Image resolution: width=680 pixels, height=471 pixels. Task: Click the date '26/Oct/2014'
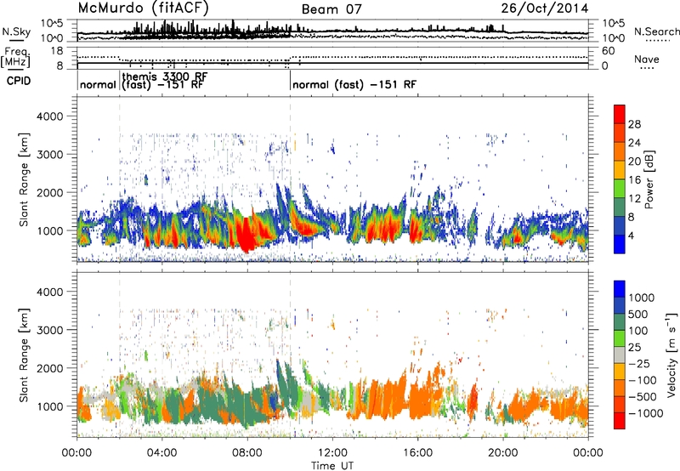point(545,9)
